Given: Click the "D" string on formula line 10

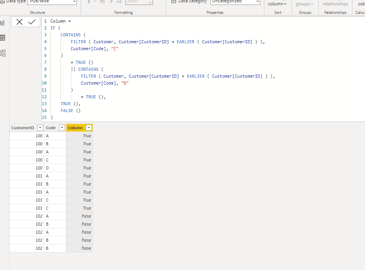Looking at the screenshot, I should coord(125,83).
